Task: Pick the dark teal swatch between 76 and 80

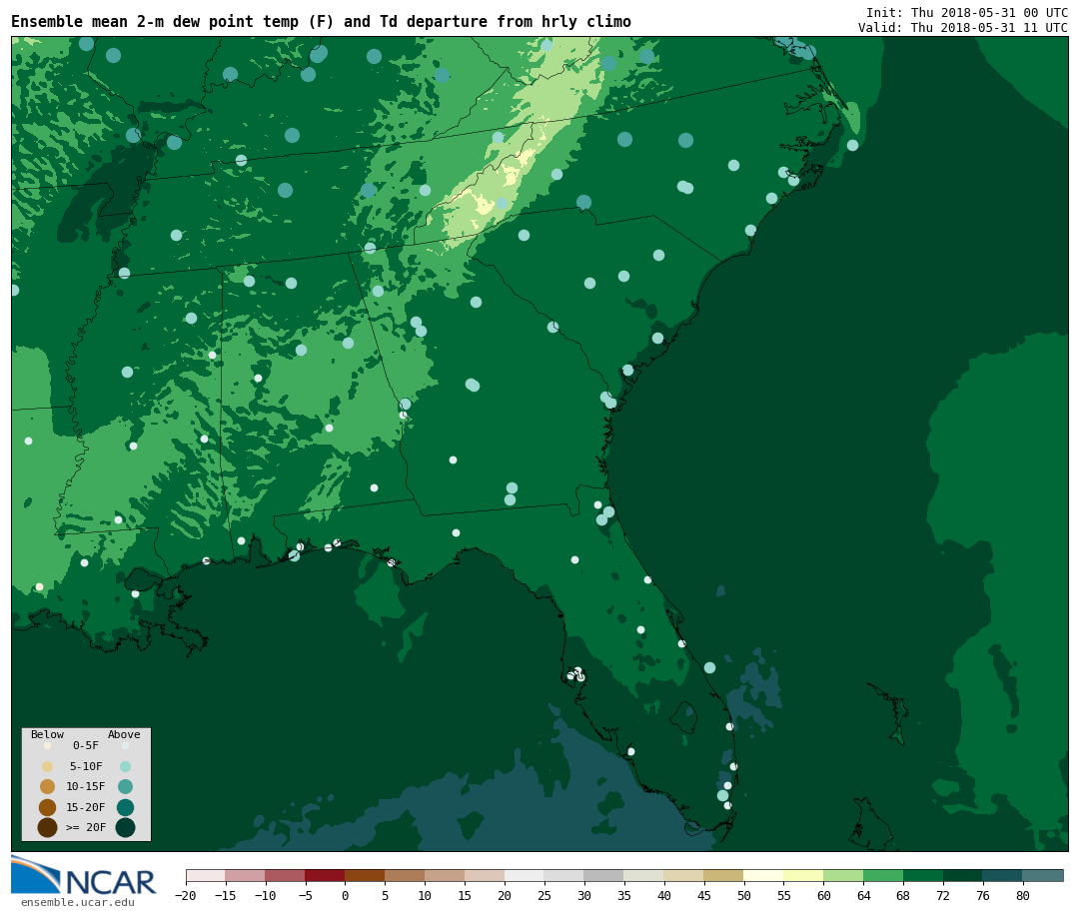Action: (1004, 875)
